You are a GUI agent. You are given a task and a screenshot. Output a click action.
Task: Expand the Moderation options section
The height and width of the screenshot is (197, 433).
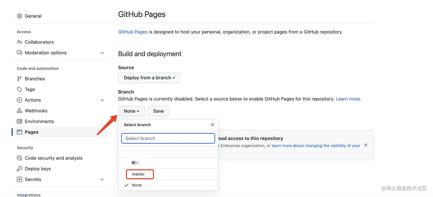pyautogui.click(x=102, y=53)
